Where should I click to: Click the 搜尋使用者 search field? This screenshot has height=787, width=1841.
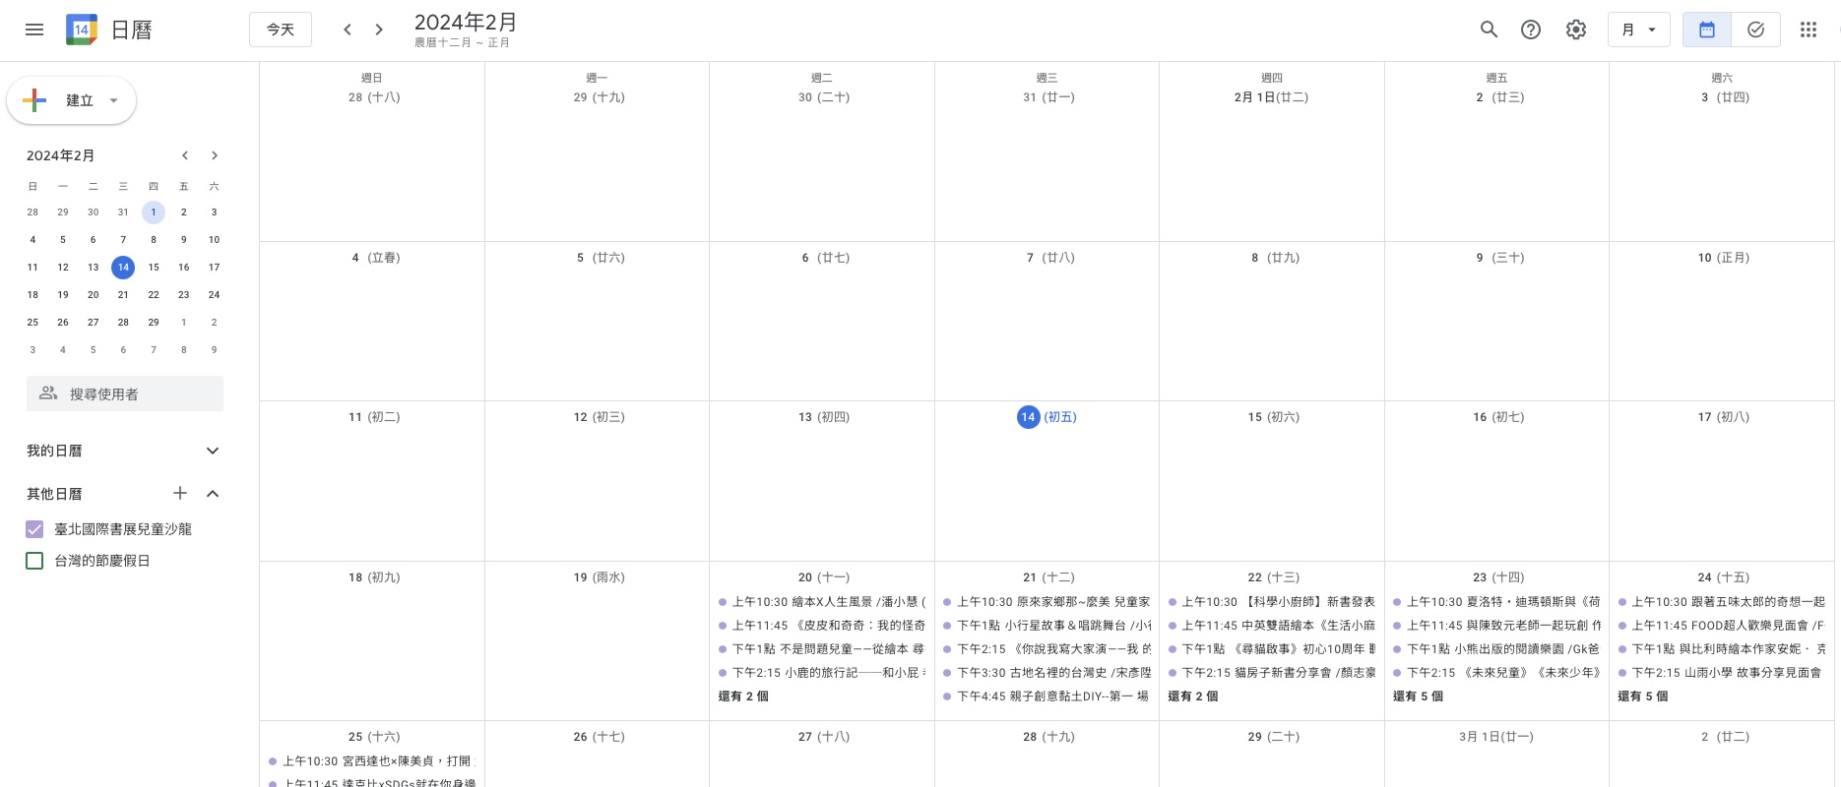[125, 393]
